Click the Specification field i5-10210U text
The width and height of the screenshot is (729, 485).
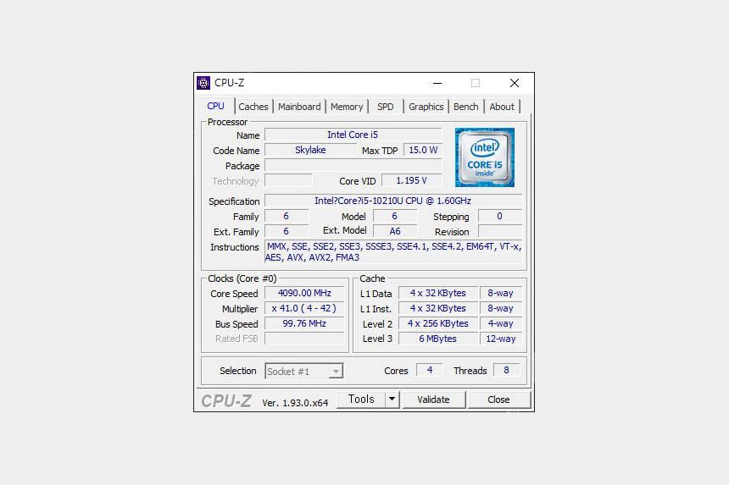392,201
